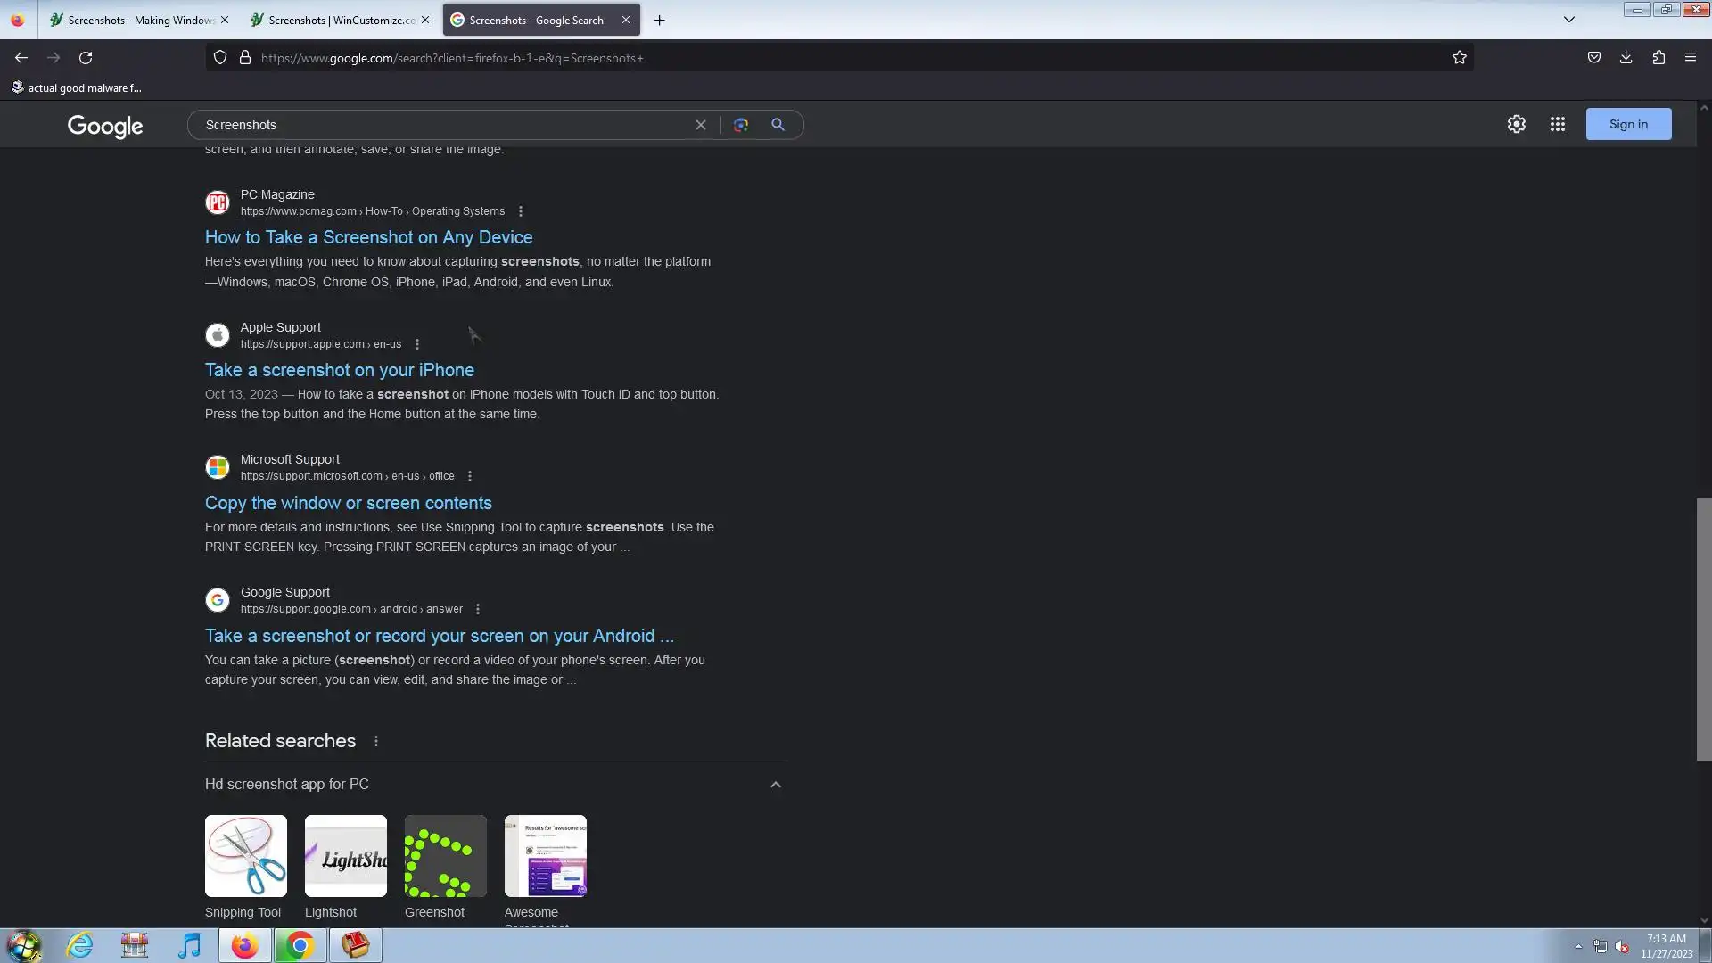Open Google quick settings gear
The width and height of the screenshot is (1712, 963).
pyautogui.click(x=1516, y=124)
